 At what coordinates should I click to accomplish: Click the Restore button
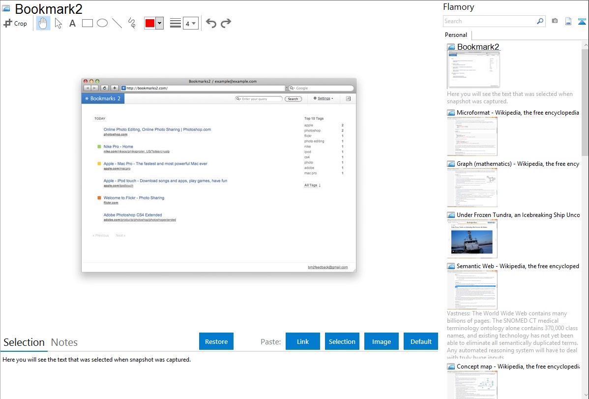(x=216, y=341)
